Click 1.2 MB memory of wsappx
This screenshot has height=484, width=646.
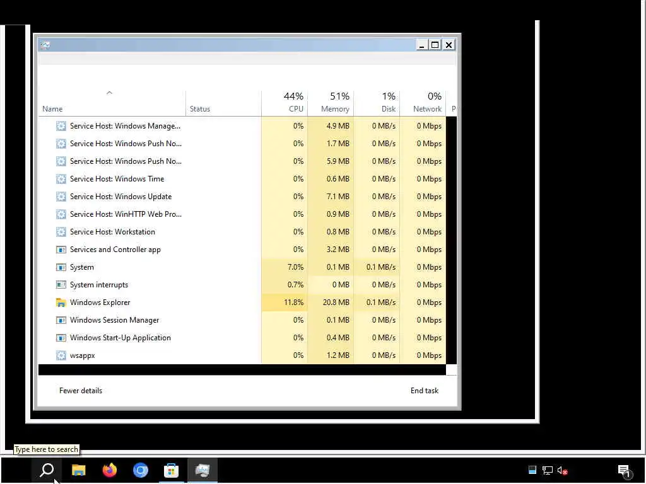[x=338, y=355]
